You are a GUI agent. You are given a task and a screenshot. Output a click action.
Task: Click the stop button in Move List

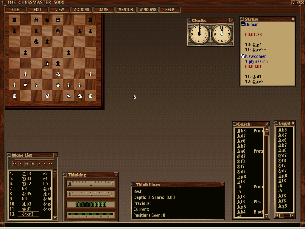click(x=33, y=164)
